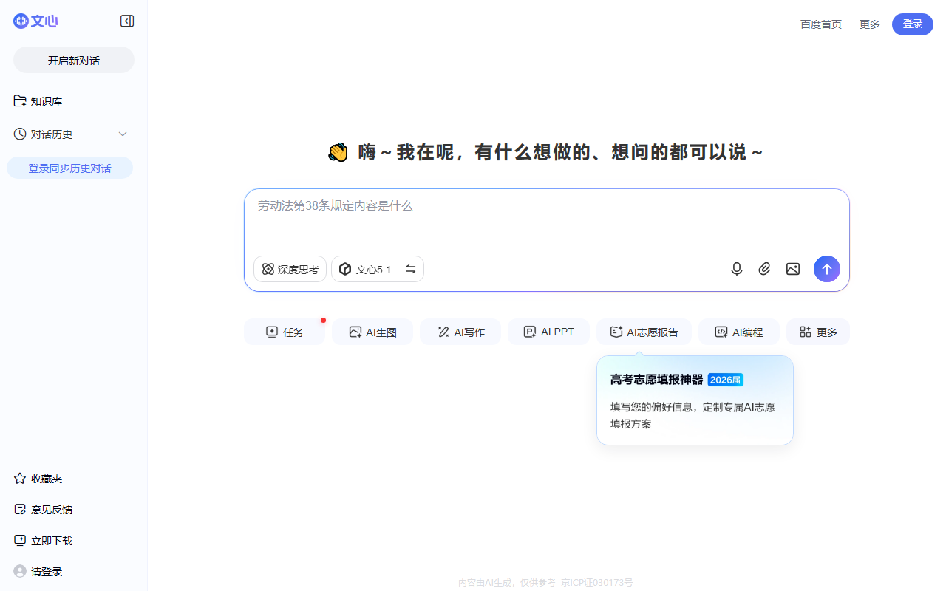Select the AI生图 shortcut
Screen dimensions: 946x591
[x=372, y=332]
